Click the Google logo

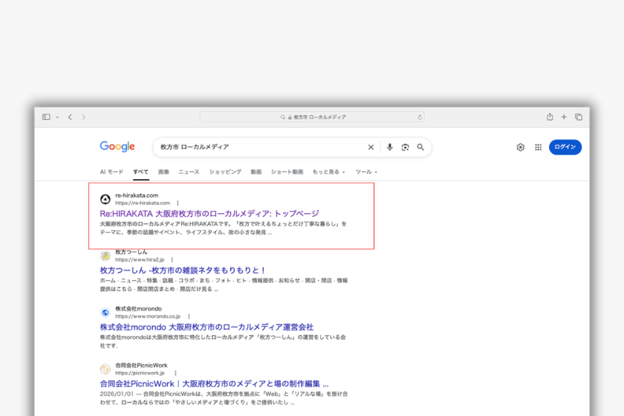[117, 146]
